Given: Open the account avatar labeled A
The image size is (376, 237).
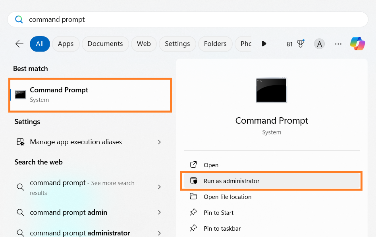Looking at the screenshot, I should 319,44.
